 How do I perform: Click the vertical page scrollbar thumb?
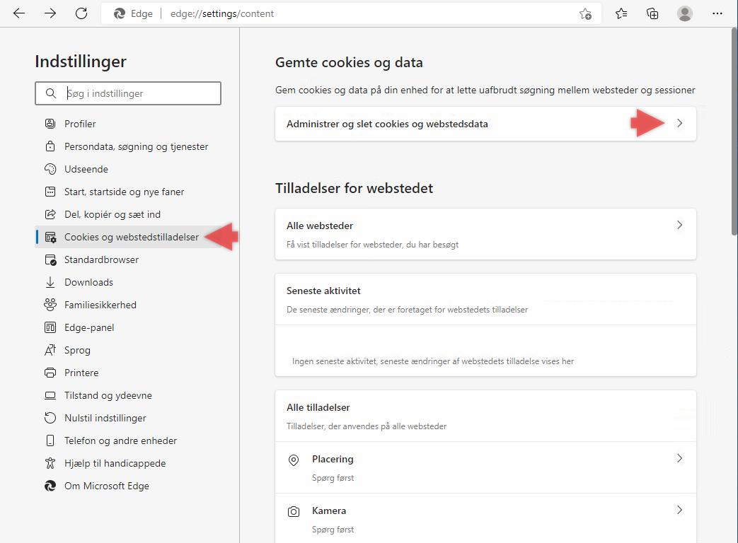pos(734,132)
